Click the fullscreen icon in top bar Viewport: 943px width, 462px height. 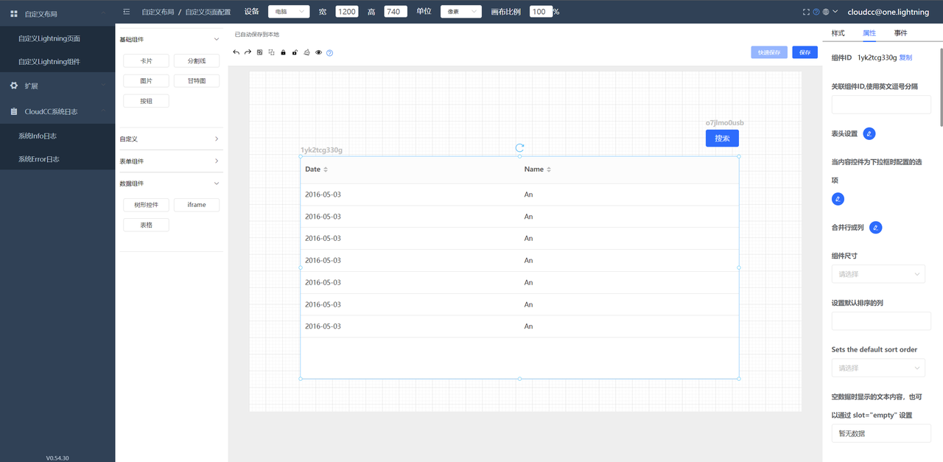click(x=807, y=12)
